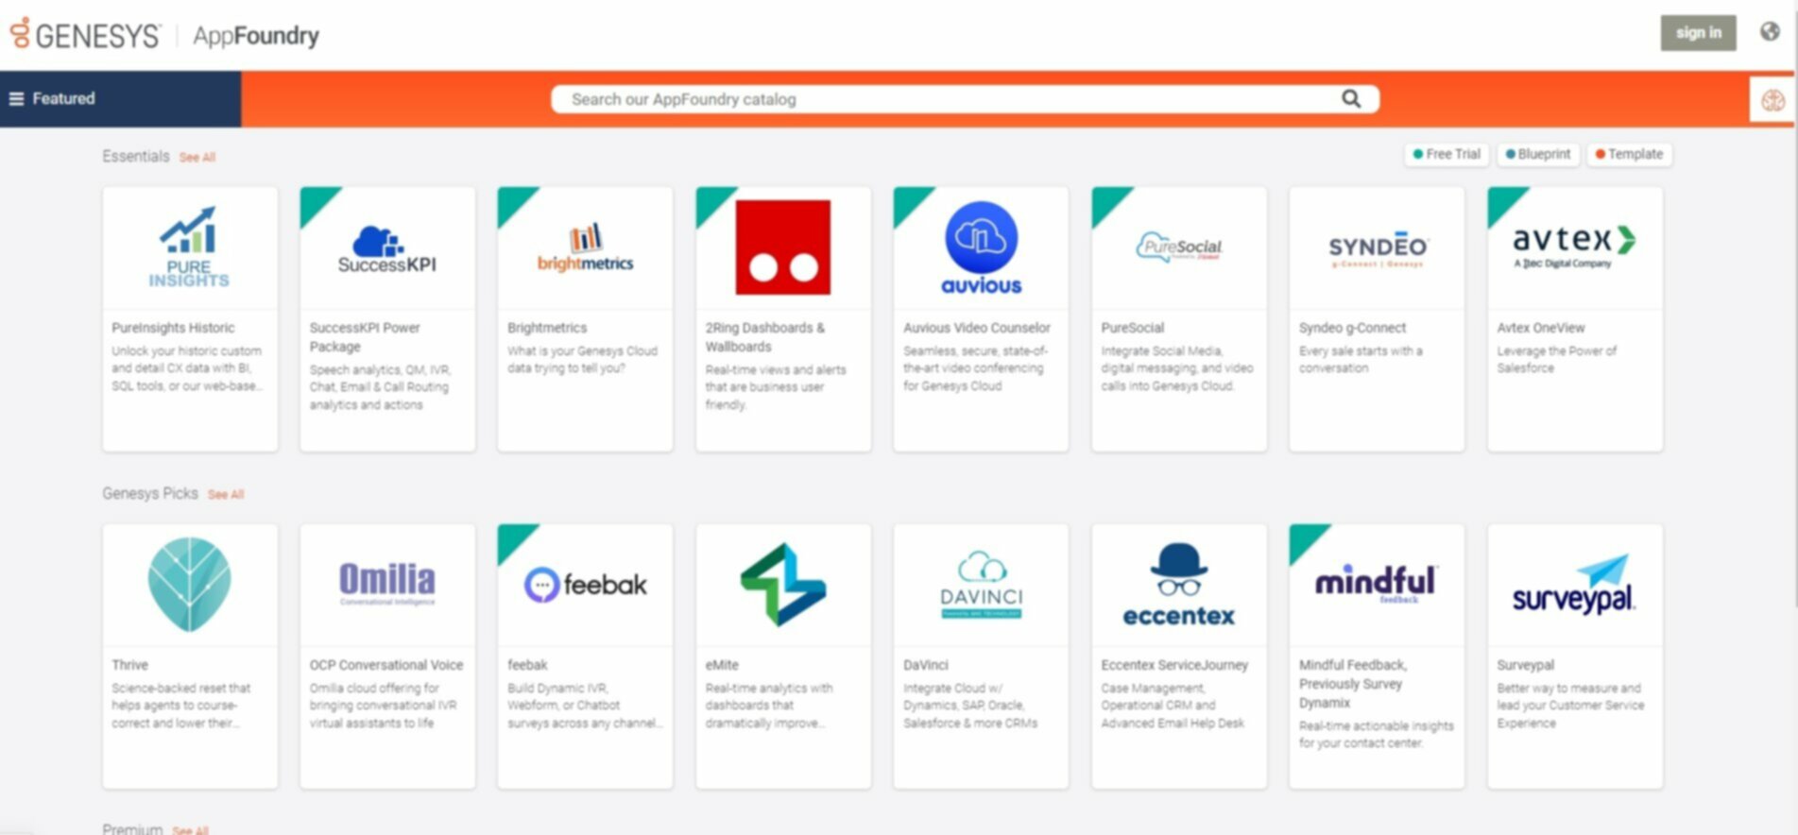Click the Pure Insights logo
Viewport: 1798px width, 835px height.
coord(189,247)
